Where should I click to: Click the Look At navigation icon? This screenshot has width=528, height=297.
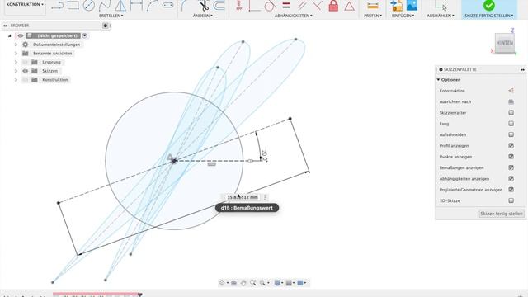233,283
